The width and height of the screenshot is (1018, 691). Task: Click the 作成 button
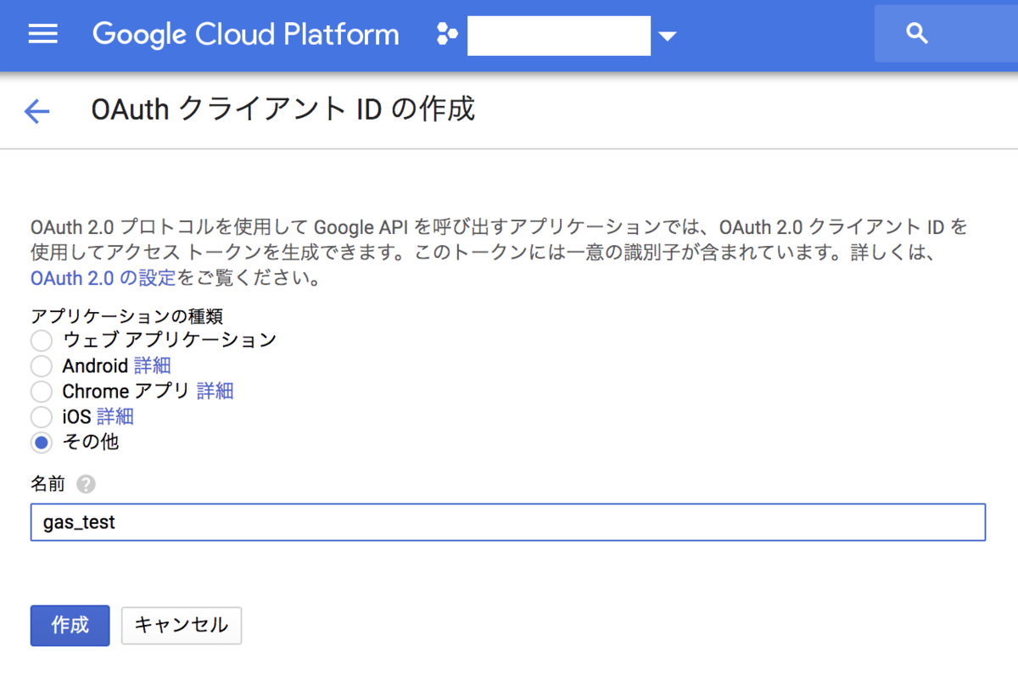(70, 626)
